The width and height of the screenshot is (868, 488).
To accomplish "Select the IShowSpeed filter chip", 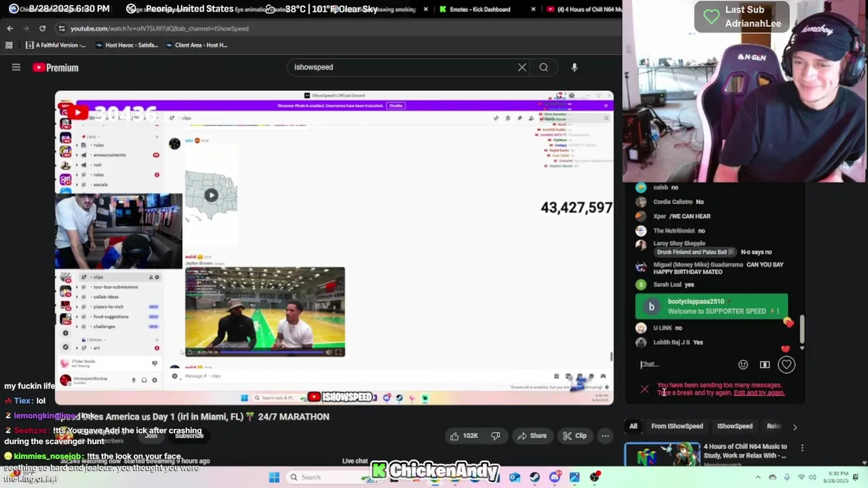I will pyautogui.click(x=735, y=426).
